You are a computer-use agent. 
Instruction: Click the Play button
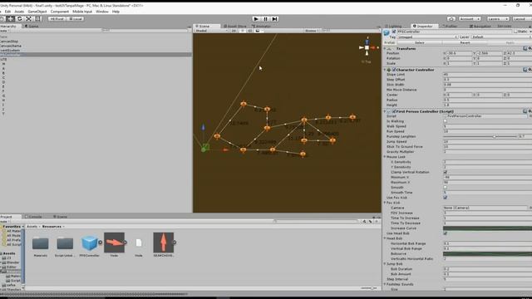[x=256, y=19]
